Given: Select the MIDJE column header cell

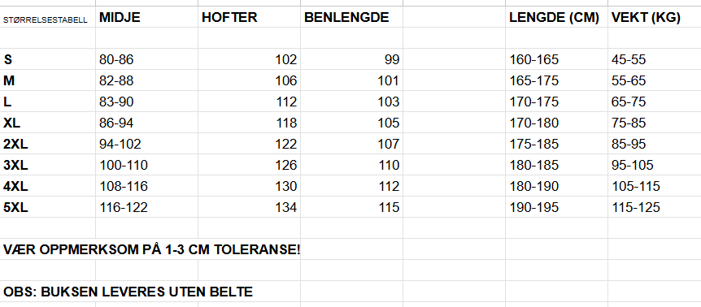Looking at the screenshot, I should (146, 17).
